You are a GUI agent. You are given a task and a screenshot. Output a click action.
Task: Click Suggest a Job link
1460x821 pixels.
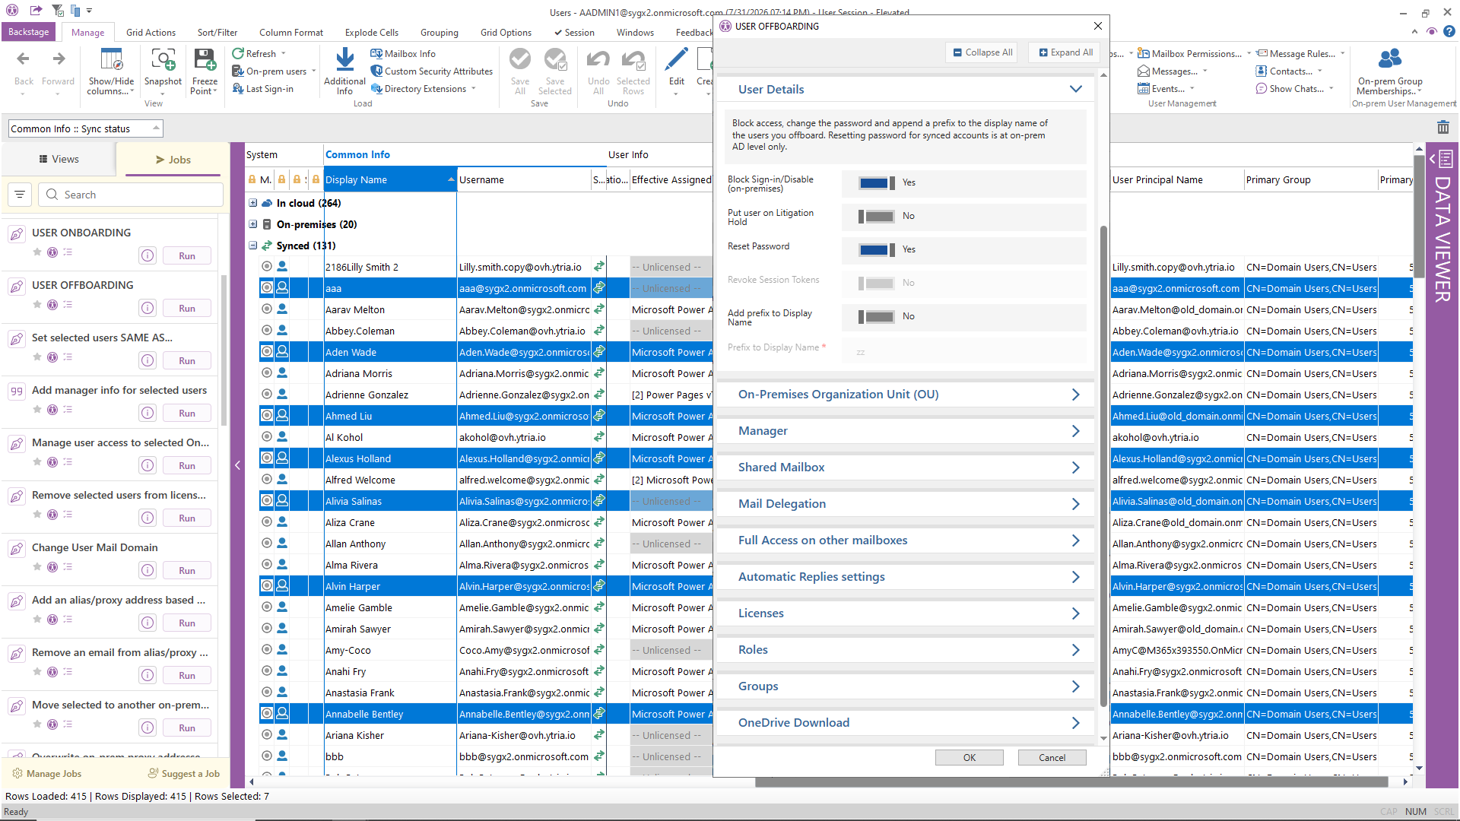pos(184,774)
